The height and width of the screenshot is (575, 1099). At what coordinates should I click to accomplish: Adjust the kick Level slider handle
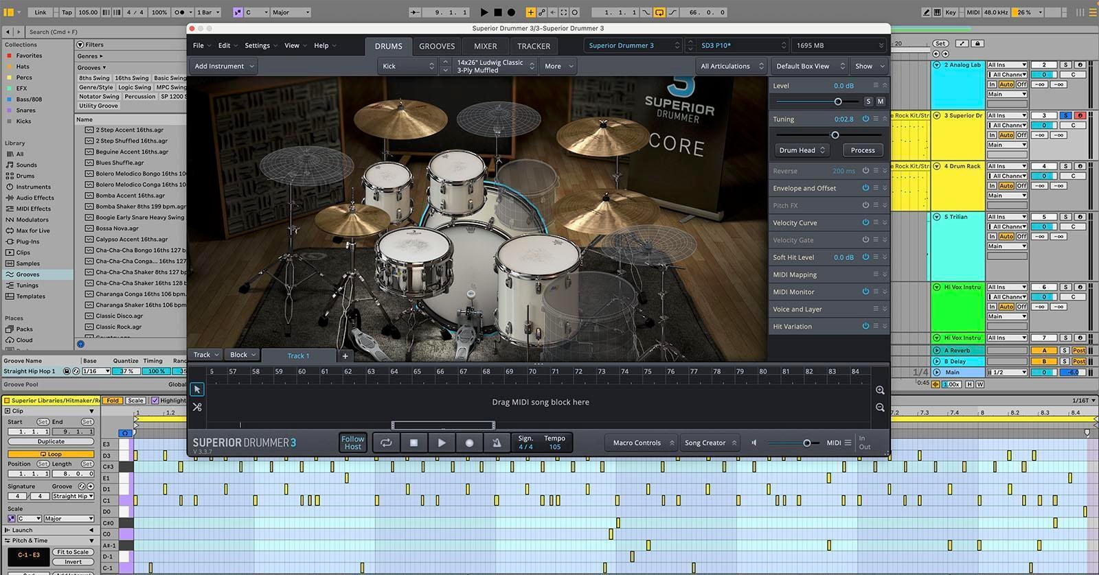point(838,102)
